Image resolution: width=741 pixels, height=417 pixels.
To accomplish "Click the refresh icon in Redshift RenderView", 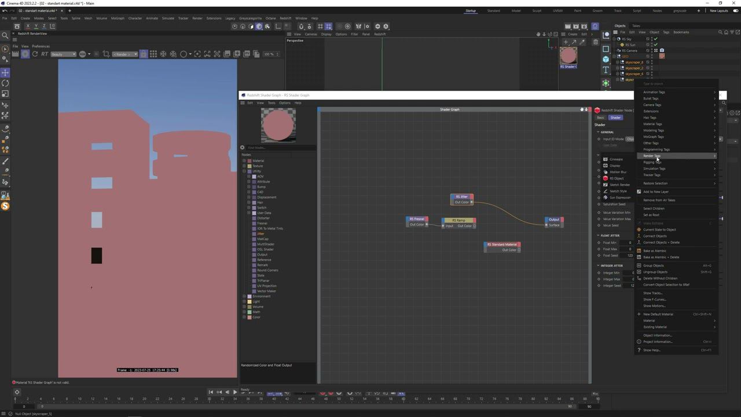I will click(x=35, y=54).
